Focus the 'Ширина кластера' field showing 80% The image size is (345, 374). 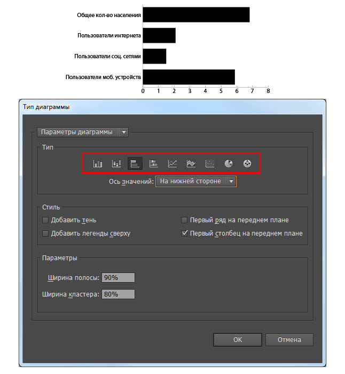(119, 294)
